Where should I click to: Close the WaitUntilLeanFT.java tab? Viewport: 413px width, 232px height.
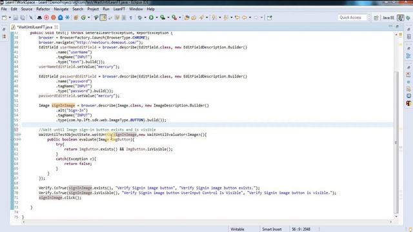click(56, 27)
